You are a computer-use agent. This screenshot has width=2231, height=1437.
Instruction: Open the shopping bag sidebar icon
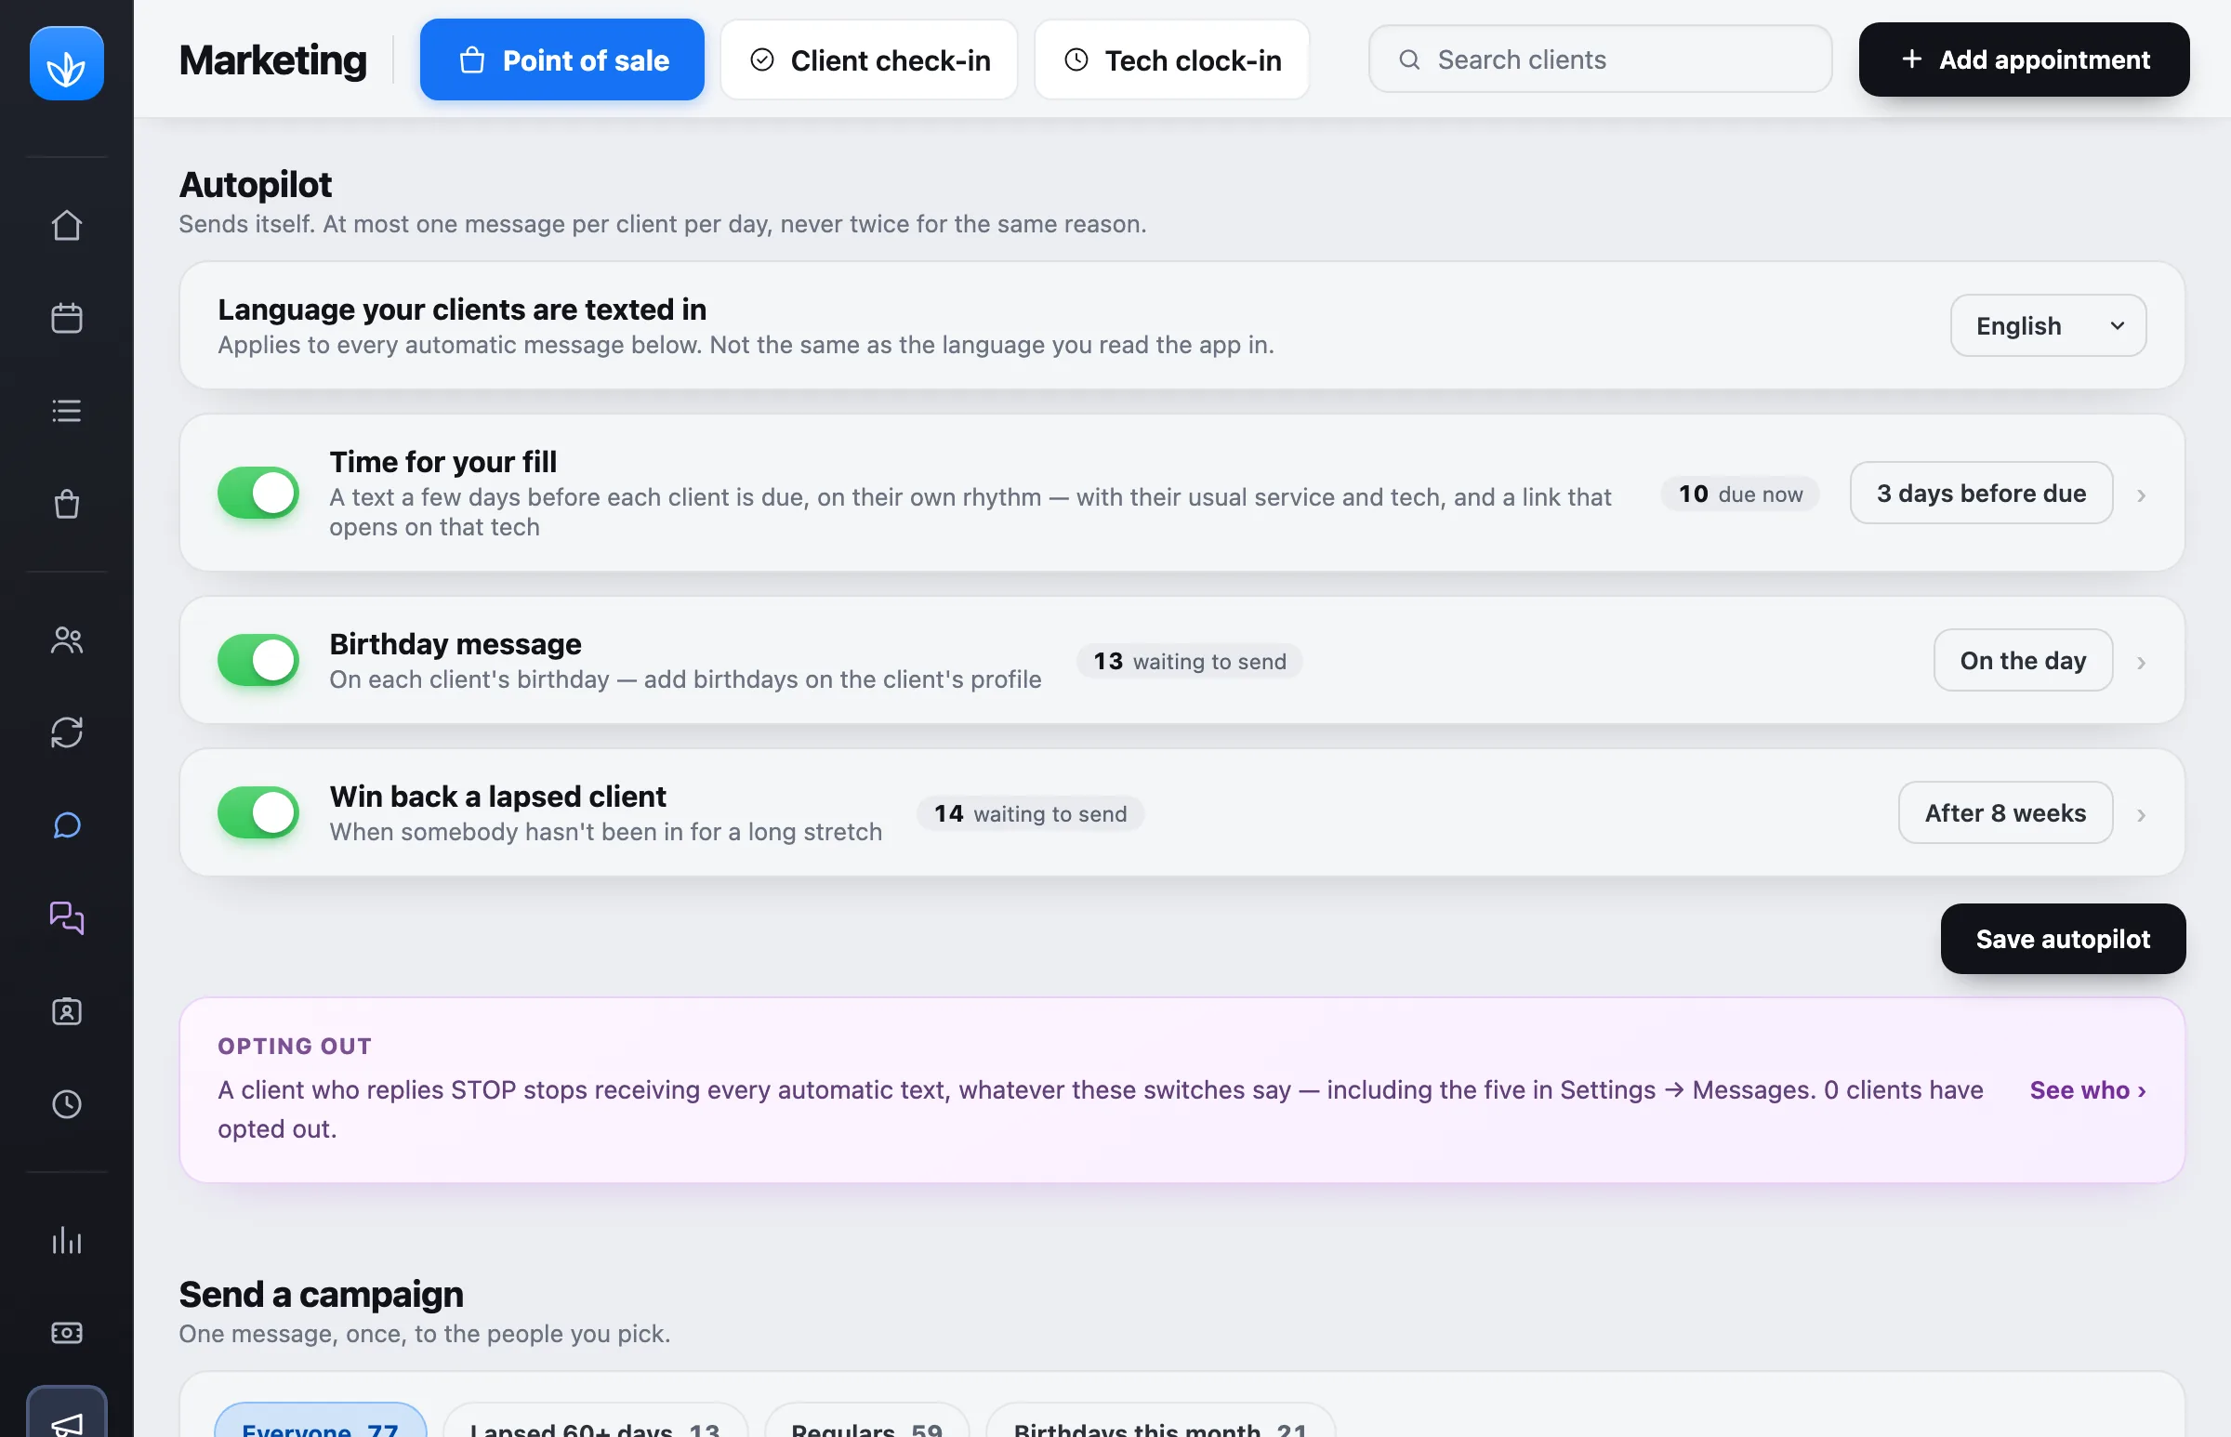[x=66, y=504]
